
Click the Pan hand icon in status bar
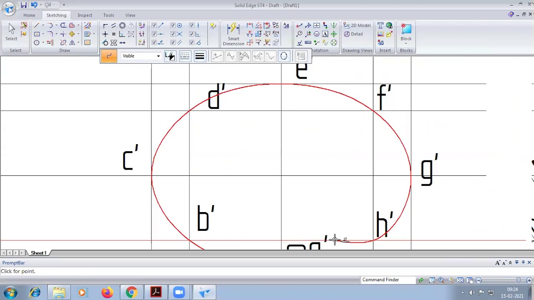pyautogui.click(x=469, y=280)
